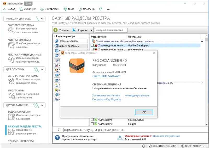
Task: Open the ПОМОЩЬ menu
Action: point(86,9)
